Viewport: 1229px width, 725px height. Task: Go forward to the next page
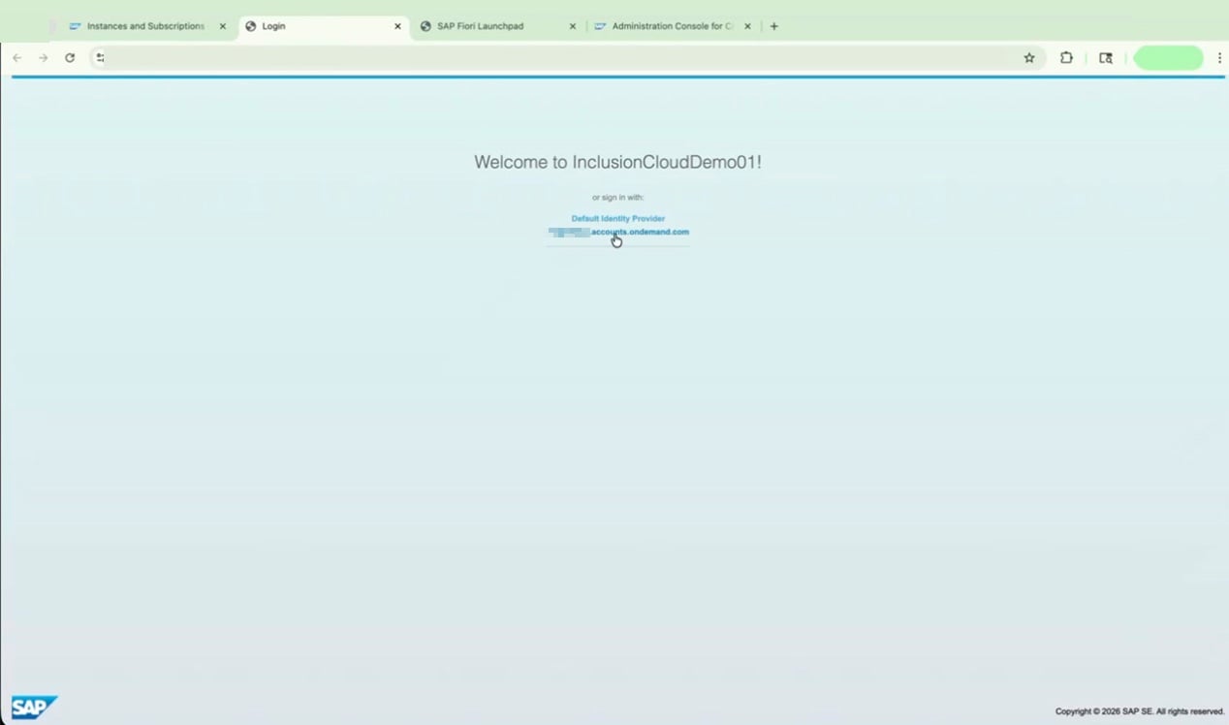click(43, 58)
